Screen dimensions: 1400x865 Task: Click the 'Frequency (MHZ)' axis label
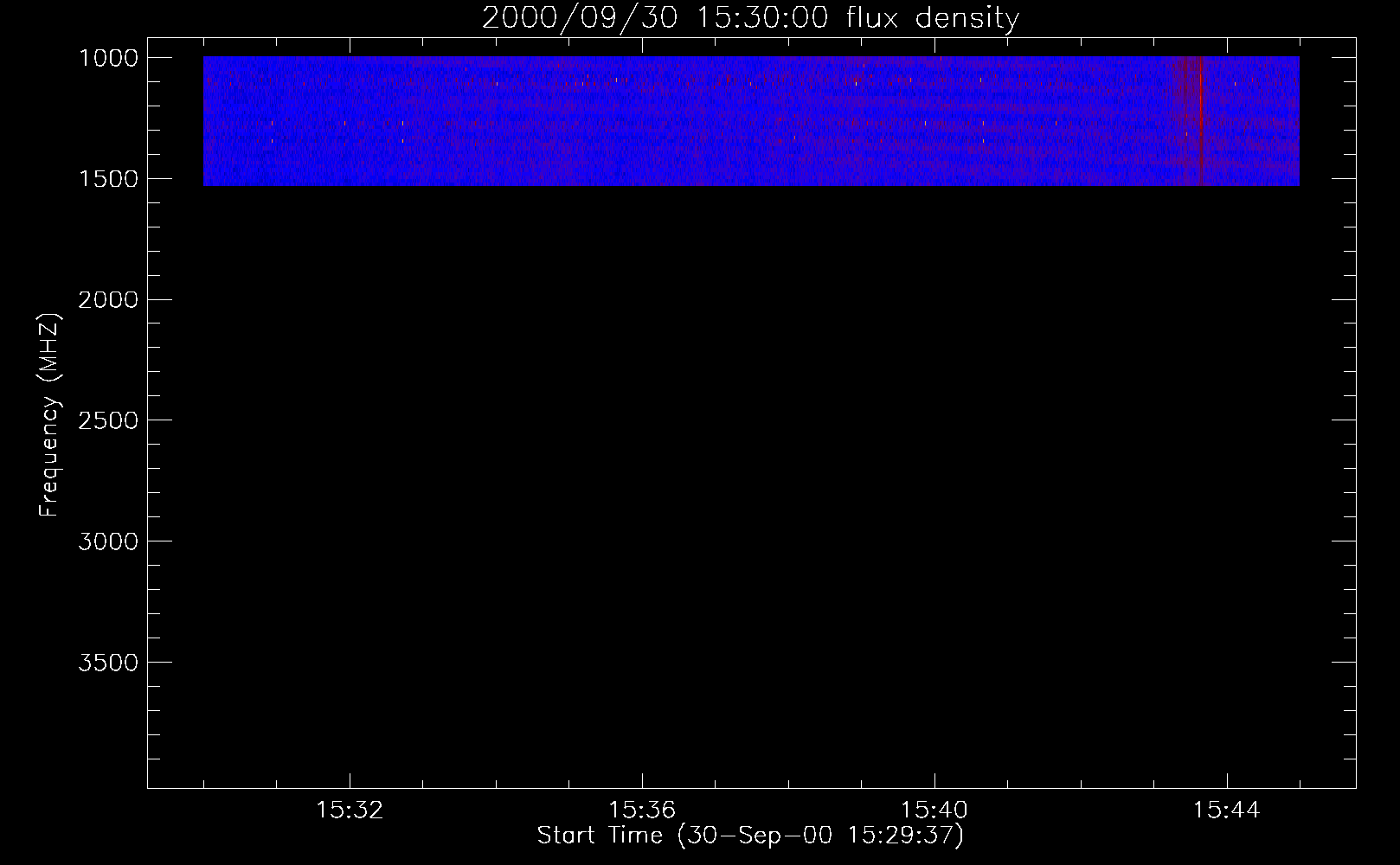coord(50,414)
